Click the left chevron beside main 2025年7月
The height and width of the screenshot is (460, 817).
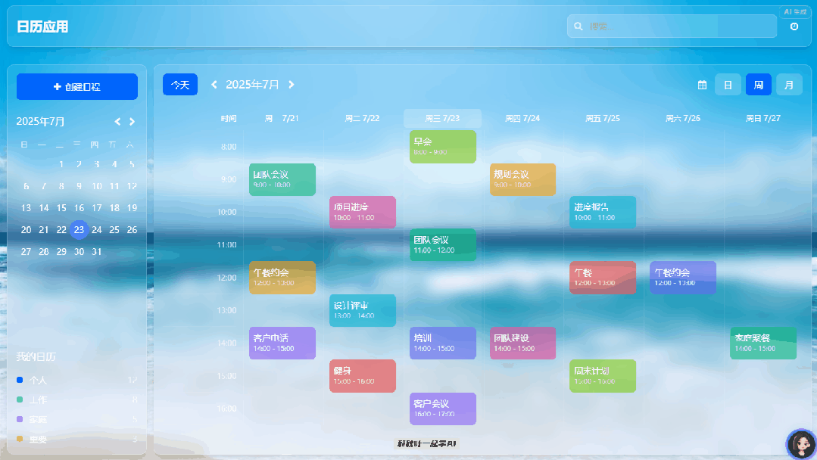pyautogui.click(x=214, y=85)
